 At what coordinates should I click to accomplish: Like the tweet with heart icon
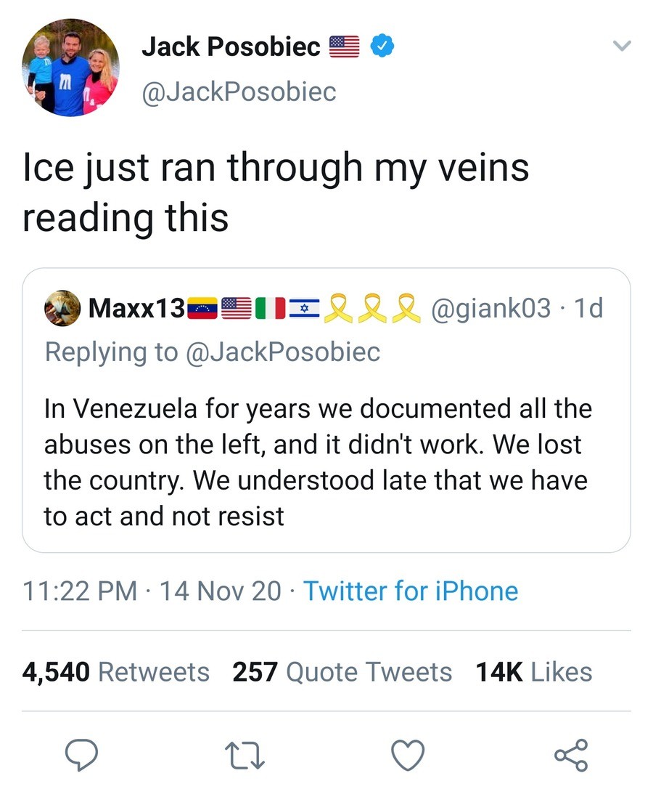[x=408, y=756]
